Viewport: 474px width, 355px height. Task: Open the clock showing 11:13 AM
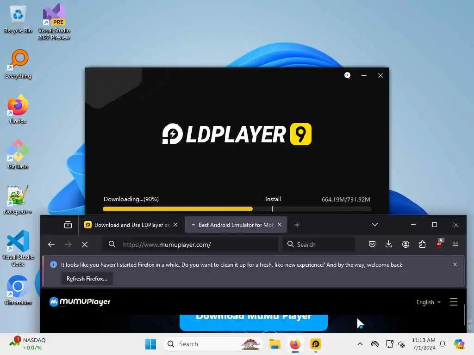[x=424, y=344]
